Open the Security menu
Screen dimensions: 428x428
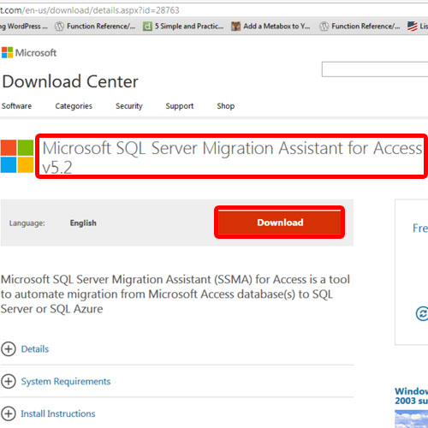pyautogui.click(x=129, y=106)
